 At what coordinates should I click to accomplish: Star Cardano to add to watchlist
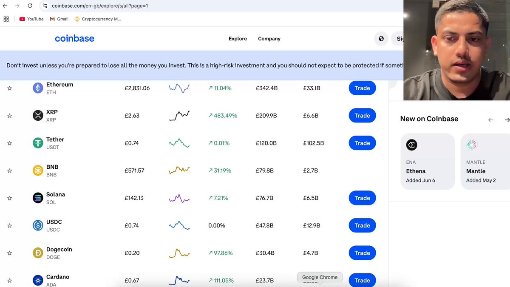tap(9, 281)
